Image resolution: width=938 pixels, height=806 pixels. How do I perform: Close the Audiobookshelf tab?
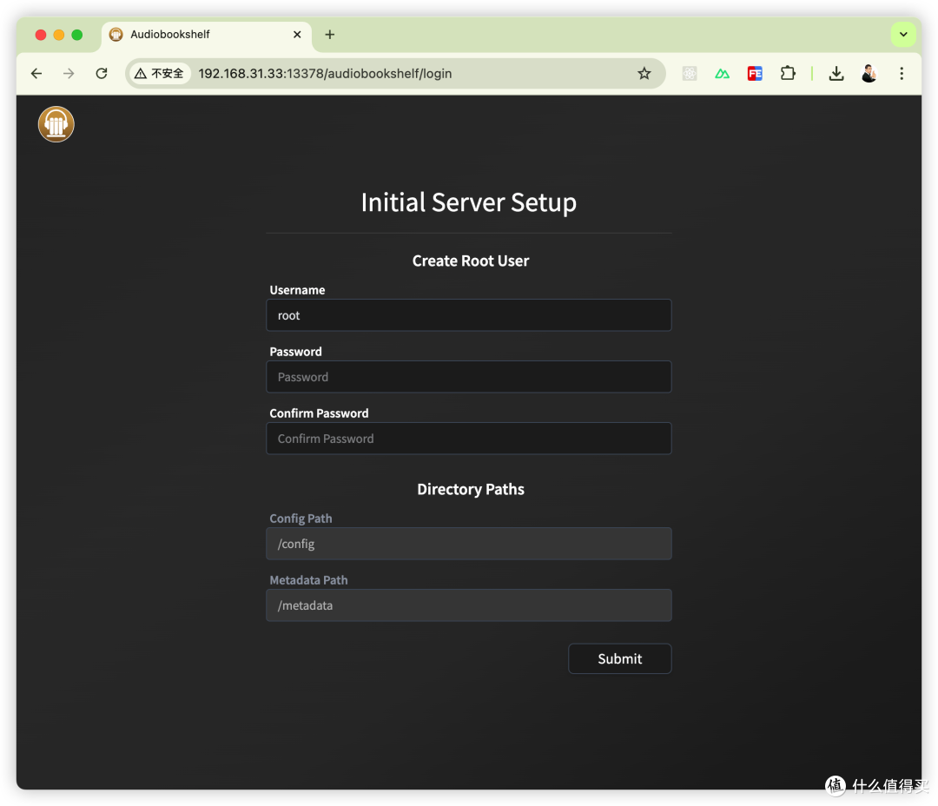(x=297, y=35)
